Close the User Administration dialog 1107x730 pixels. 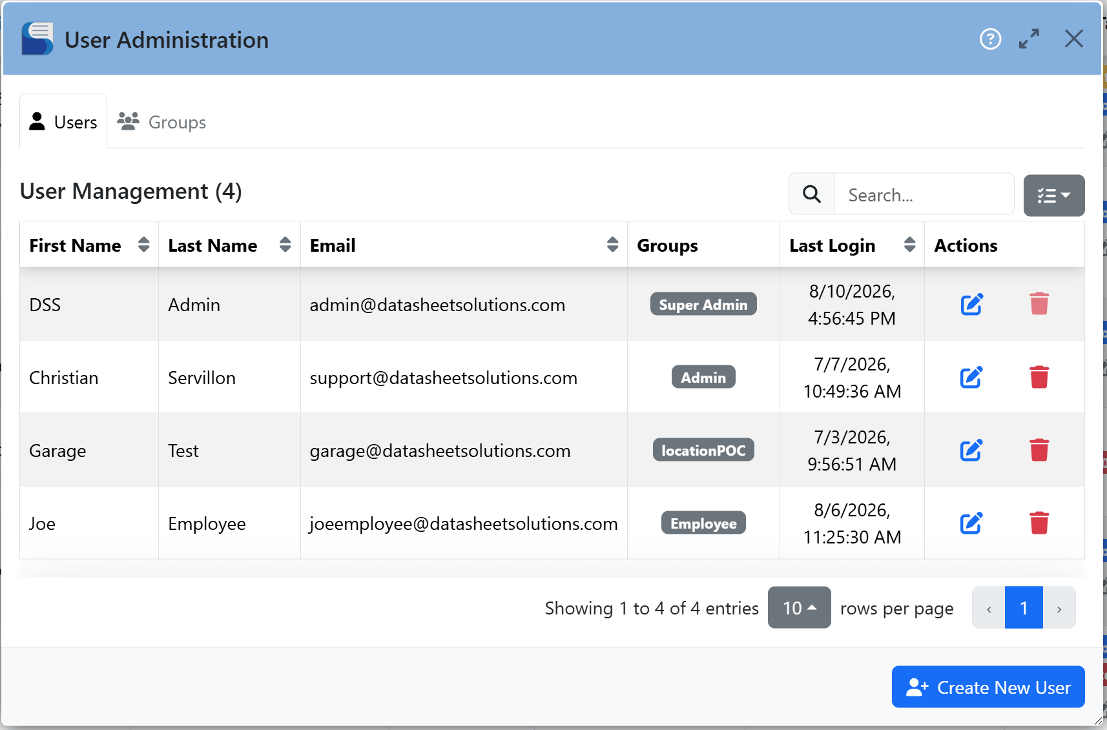(x=1074, y=39)
